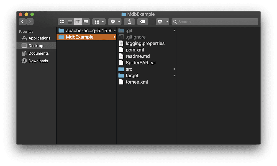Viewport: 277px width, 166px height.
Task: Open the group-by arrangement dropdown
Action: tap(99, 22)
